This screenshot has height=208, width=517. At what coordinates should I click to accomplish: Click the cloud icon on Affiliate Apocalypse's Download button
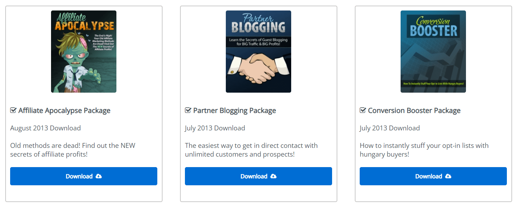[99, 176]
